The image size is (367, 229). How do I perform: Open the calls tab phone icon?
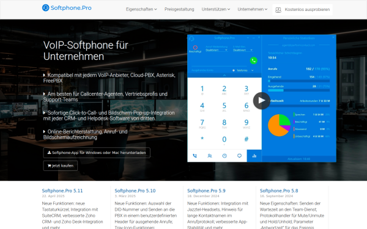195,156
